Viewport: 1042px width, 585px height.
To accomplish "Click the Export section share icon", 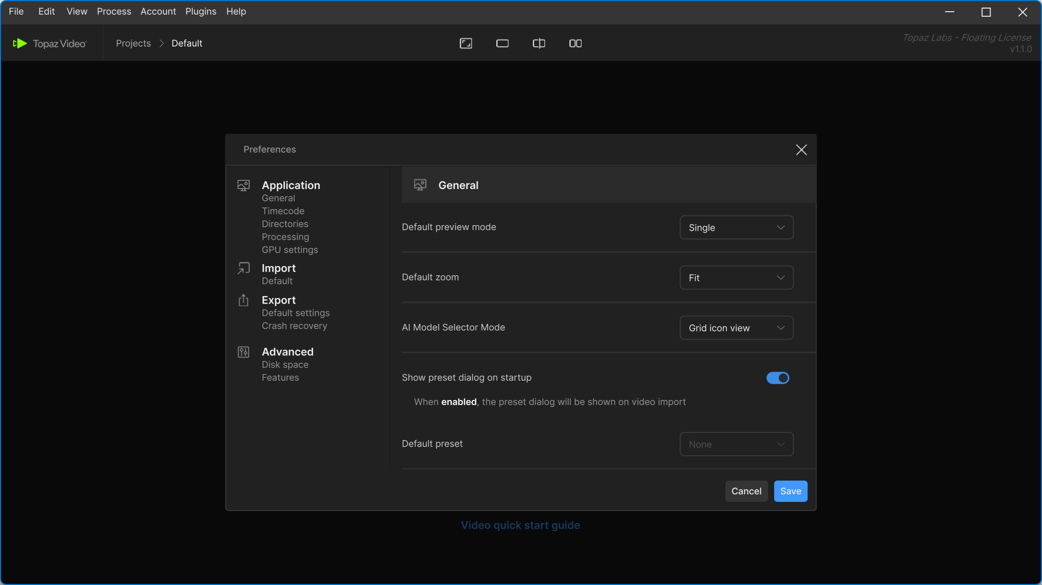I will coord(244,301).
